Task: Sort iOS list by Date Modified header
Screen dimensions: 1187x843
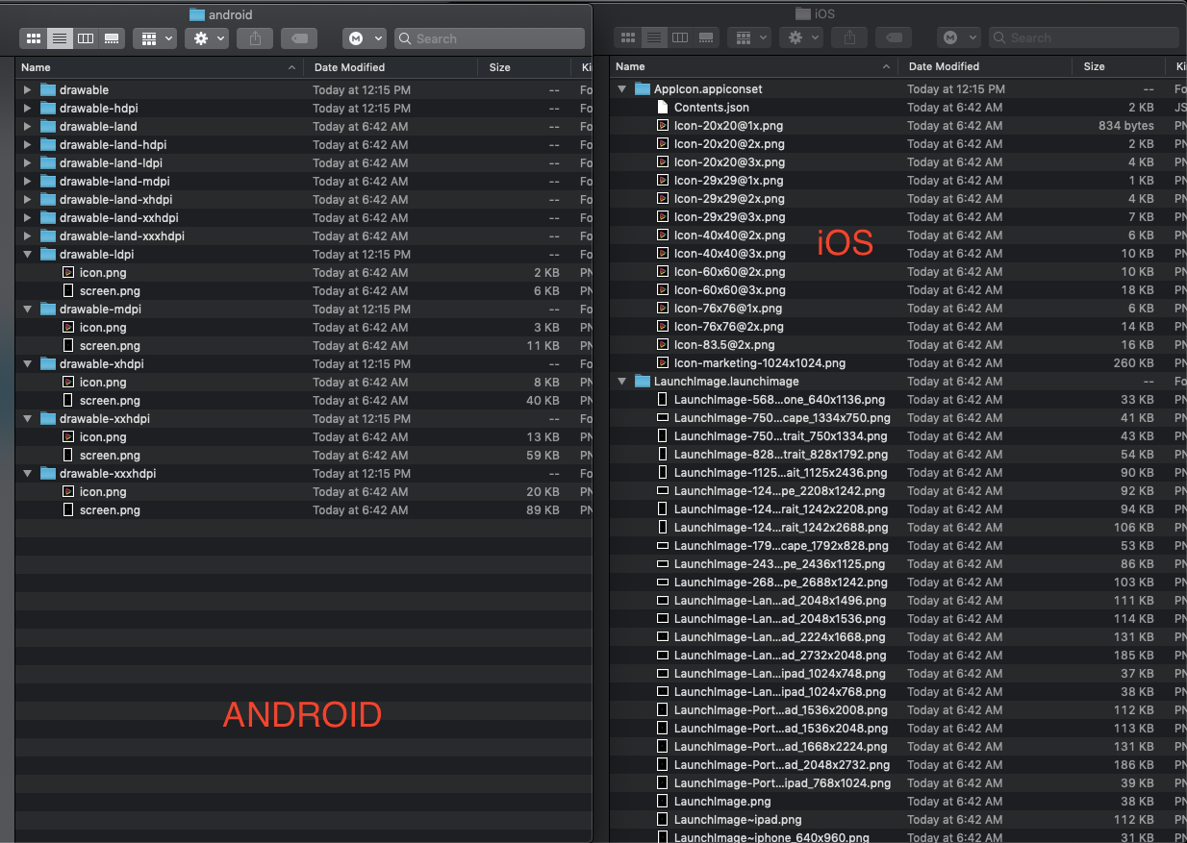Action: click(x=985, y=66)
